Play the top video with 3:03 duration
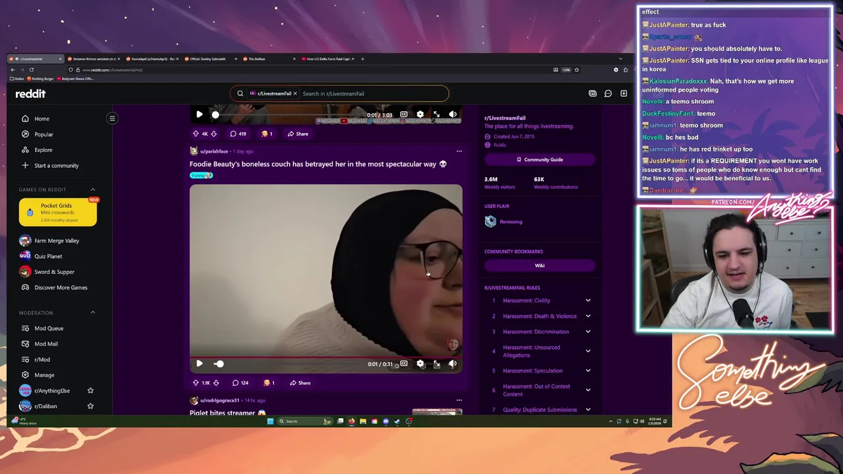Screen dimensions: 843x474 pyautogui.click(x=200, y=115)
